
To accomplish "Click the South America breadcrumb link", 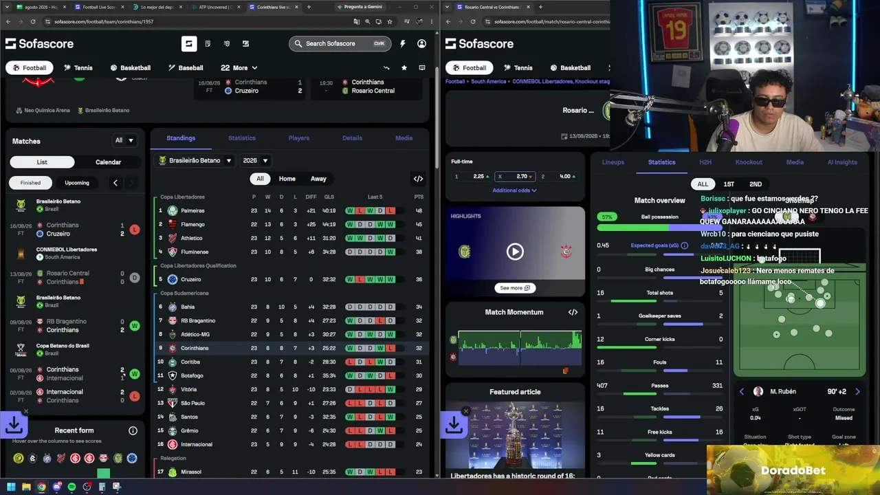I will pos(488,81).
